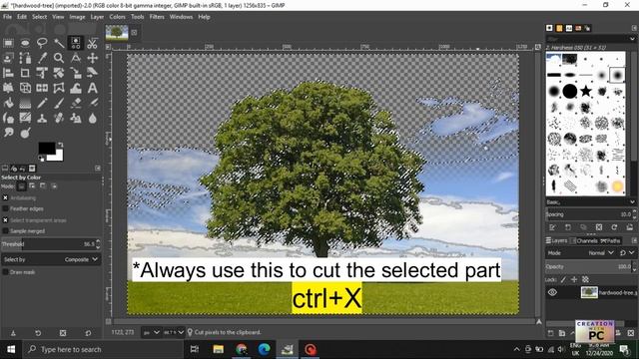
Task: Select the Ellipse Select tool
Action: pos(25,43)
